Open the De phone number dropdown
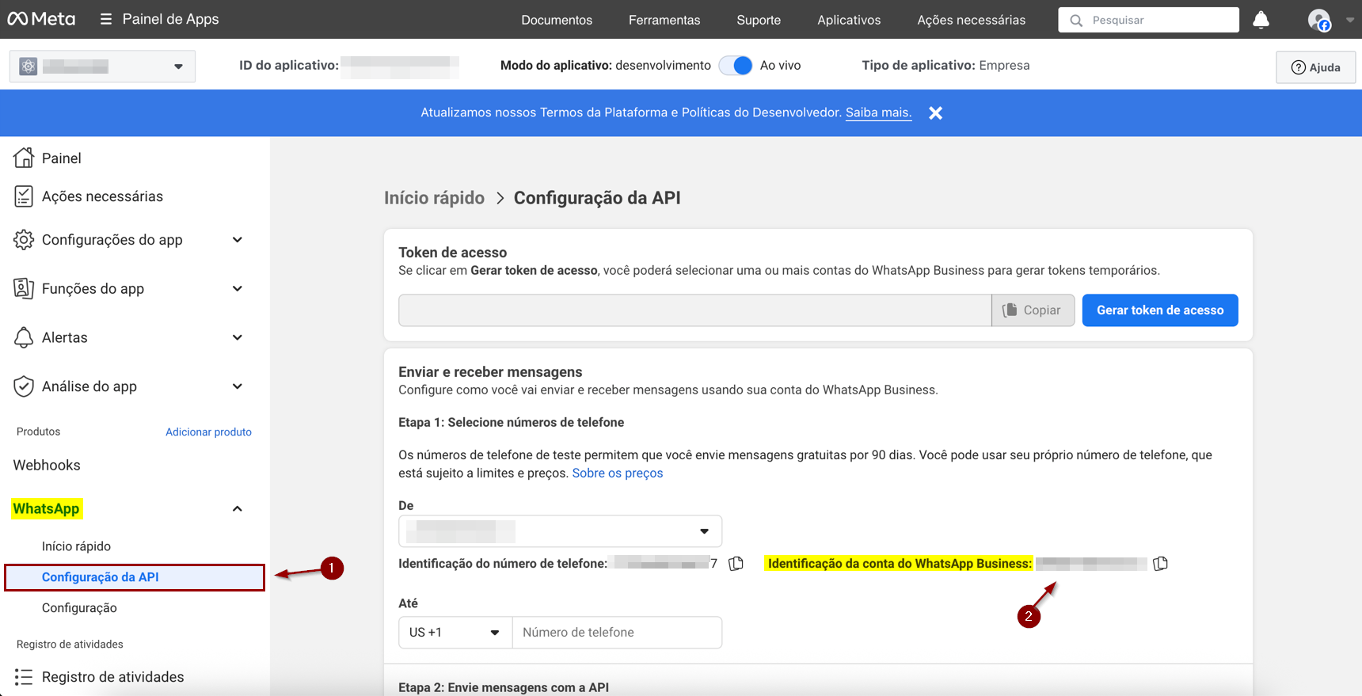This screenshot has height=696, width=1362. (x=560, y=531)
